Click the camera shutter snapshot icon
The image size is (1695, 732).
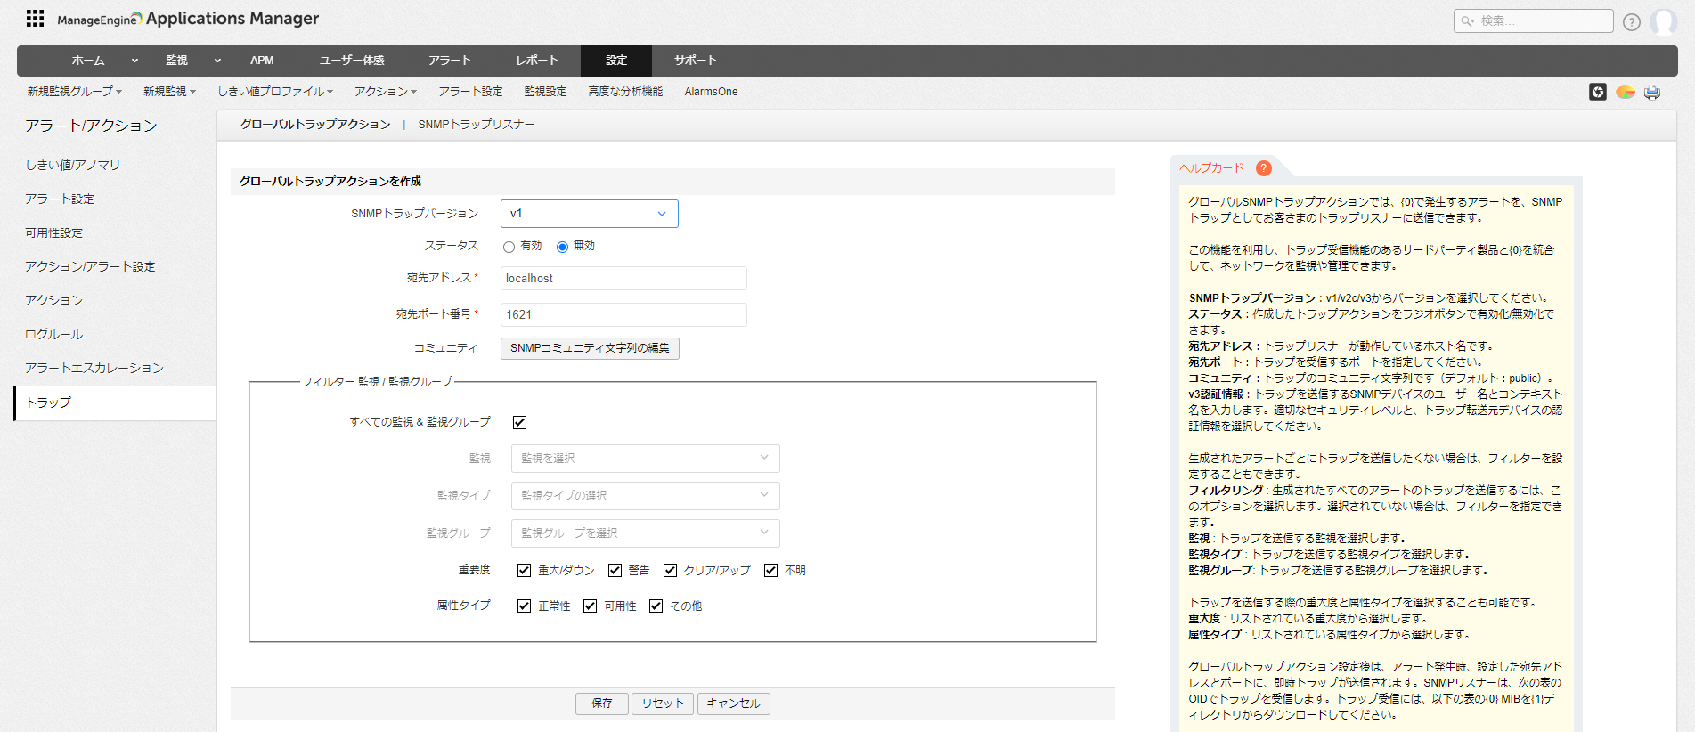click(1598, 92)
